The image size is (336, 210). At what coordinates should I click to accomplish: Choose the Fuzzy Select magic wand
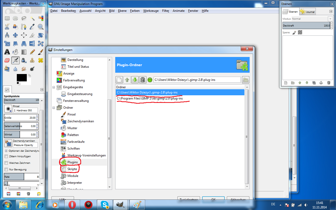[32, 18]
